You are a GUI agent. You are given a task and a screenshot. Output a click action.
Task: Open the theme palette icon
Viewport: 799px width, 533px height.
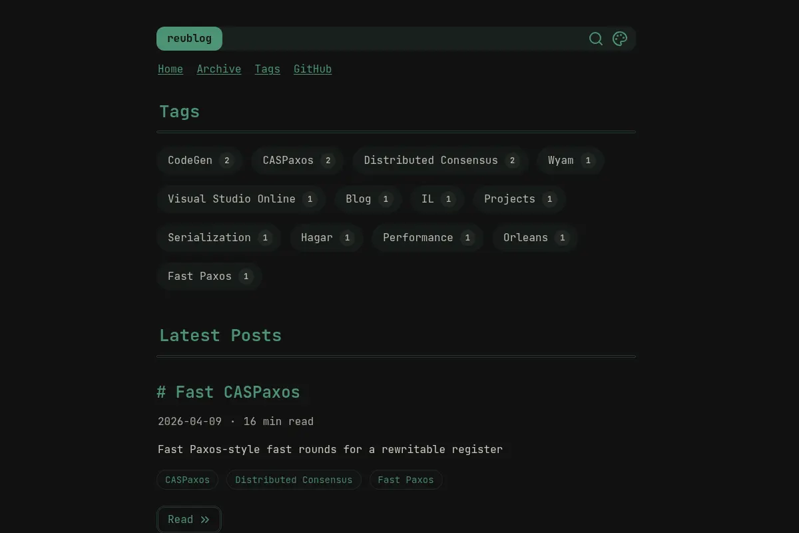(620, 39)
